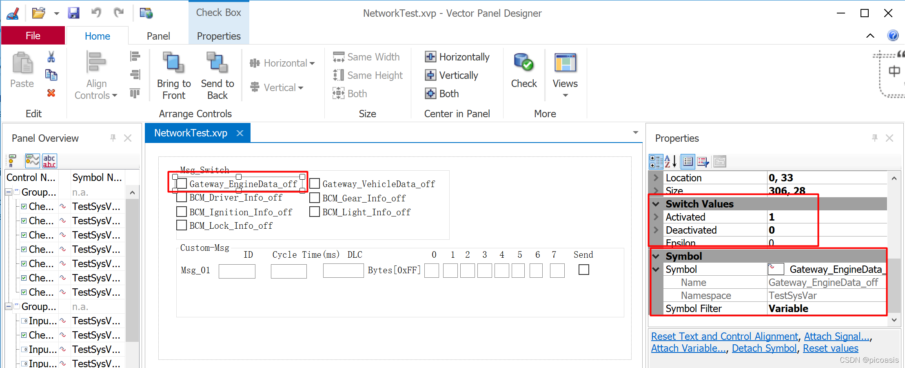The width and height of the screenshot is (905, 368).
Task: Click the Msg_01 DLC input field
Action: (344, 270)
